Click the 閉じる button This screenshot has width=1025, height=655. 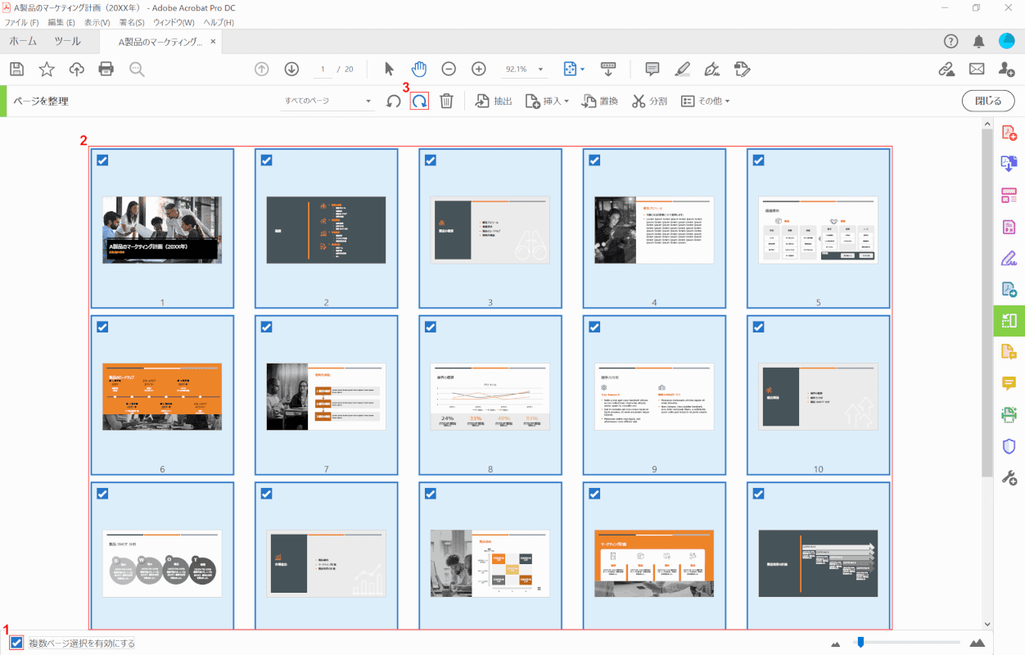coord(988,102)
